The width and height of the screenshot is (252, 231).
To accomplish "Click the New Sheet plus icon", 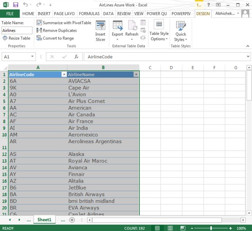I will (72, 220).
